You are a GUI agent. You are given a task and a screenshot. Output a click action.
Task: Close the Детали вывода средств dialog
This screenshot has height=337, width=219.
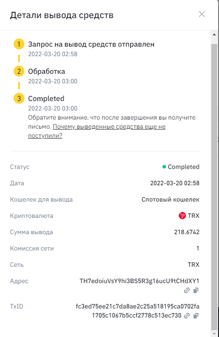[202, 14]
